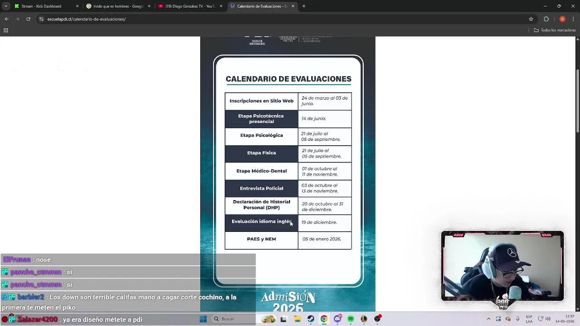Close the YouTube tab
This screenshot has height=326, width=580.
221,6
